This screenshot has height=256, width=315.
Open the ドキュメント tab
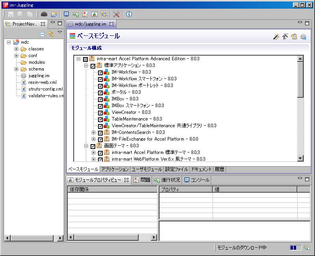tap(201, 169)
